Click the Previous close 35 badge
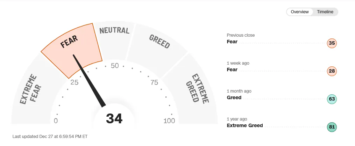Viewport: 355px width, 146px height. click(x=332, y=43)
